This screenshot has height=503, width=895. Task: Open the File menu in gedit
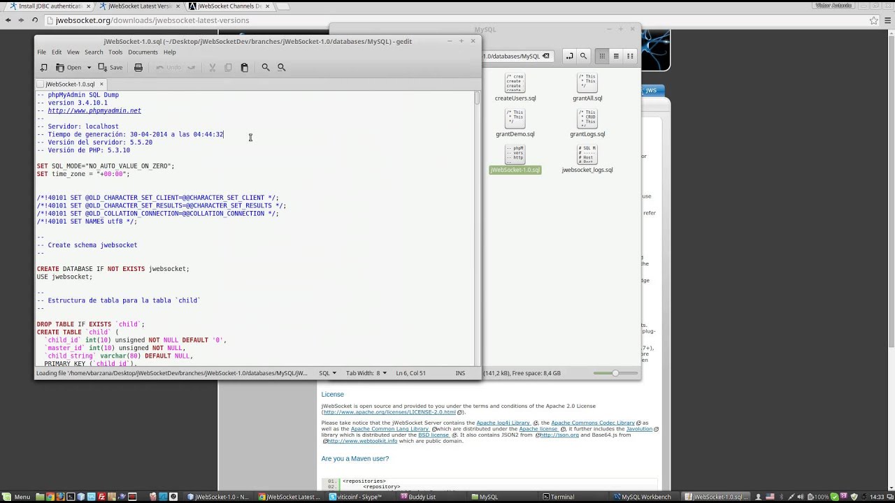pos(41,52)
